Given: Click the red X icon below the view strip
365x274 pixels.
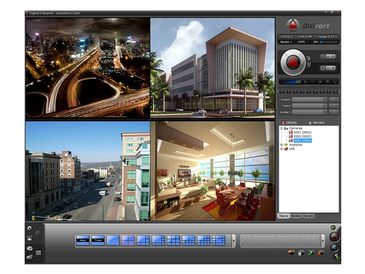Looking at the screenshot, I should [x=320, y=253].
